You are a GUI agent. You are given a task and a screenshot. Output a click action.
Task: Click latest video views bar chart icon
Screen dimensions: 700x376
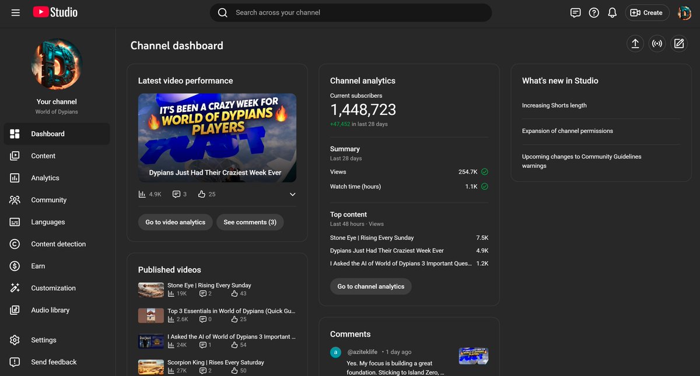tap(142, 194)
